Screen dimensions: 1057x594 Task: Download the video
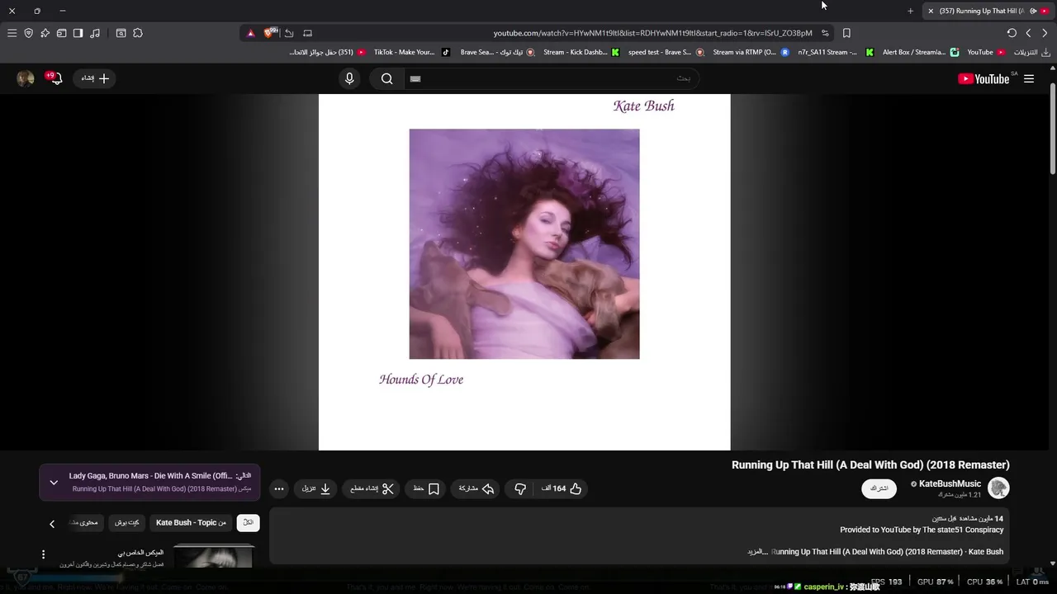(315, 488)
